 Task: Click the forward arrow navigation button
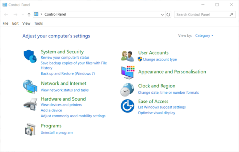15,14
